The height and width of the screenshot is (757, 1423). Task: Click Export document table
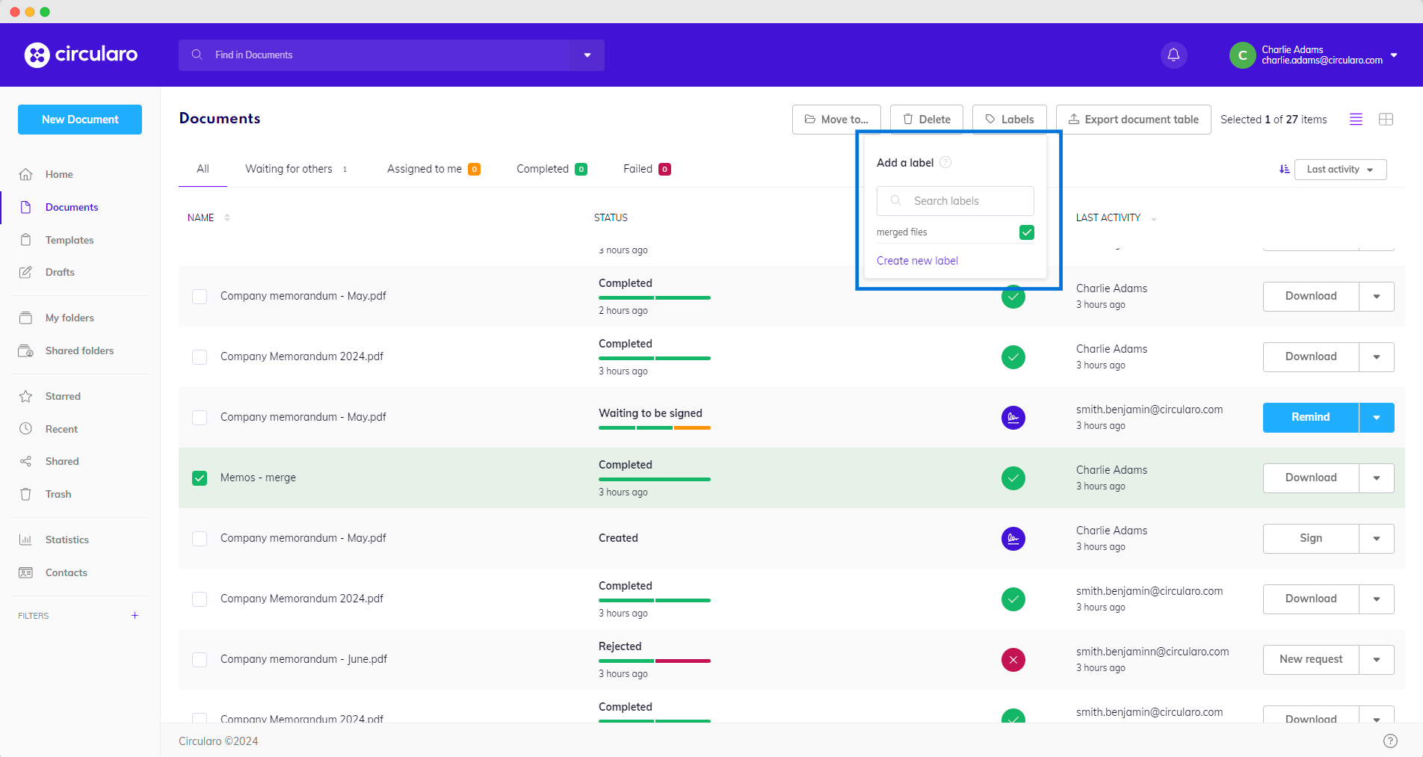click(x=1134, y=120)
